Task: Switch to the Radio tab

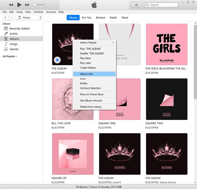Action: [x=113, y=18]
